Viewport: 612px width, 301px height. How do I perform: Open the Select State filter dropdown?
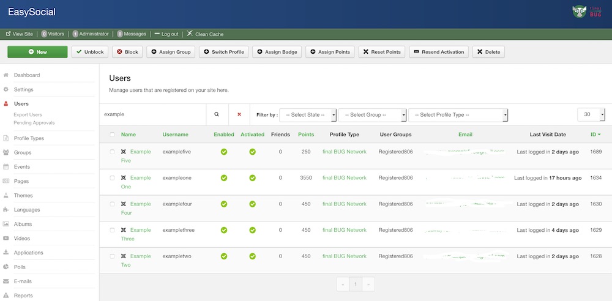click(x=308, y=115)
